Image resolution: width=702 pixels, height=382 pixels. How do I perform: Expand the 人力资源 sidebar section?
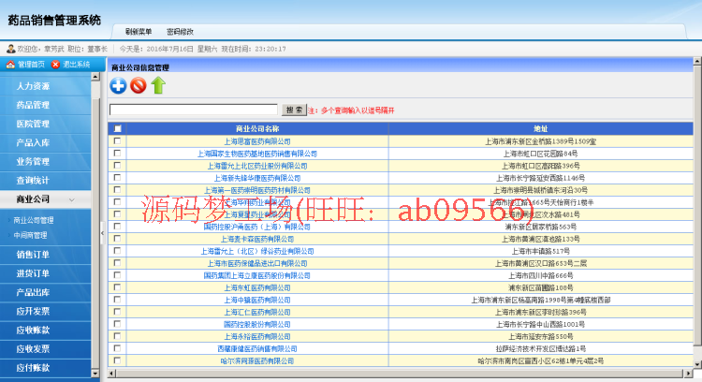[x=45, y=86]
